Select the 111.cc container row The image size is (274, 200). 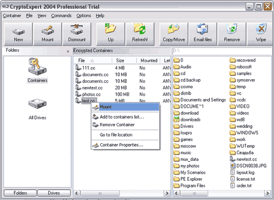(x=122, y=68)
